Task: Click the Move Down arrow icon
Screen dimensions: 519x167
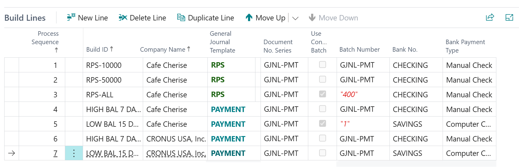Action: pyautogui.click(x=312, y=18)
